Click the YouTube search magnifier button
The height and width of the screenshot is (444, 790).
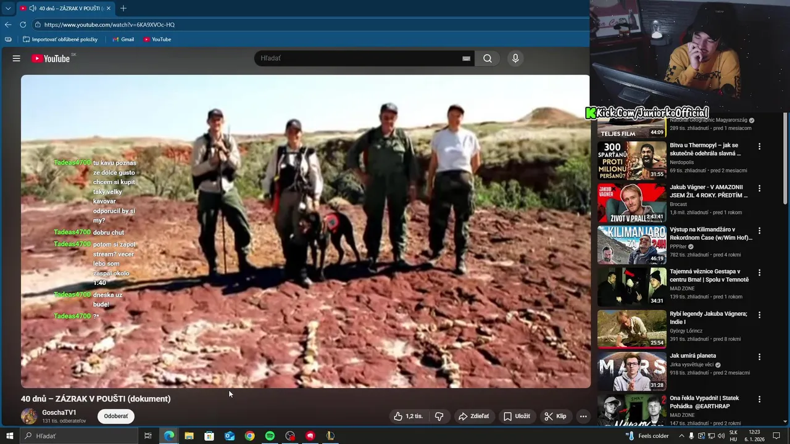[x=488, y=59]
